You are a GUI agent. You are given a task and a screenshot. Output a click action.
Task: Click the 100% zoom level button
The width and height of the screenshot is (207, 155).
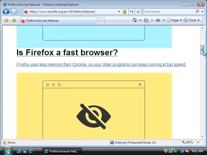click(187, 142)
